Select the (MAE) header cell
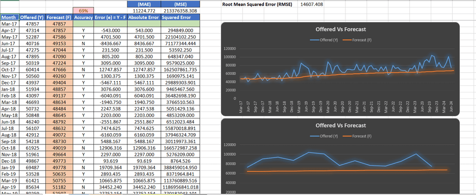 (x=144, y=4)
